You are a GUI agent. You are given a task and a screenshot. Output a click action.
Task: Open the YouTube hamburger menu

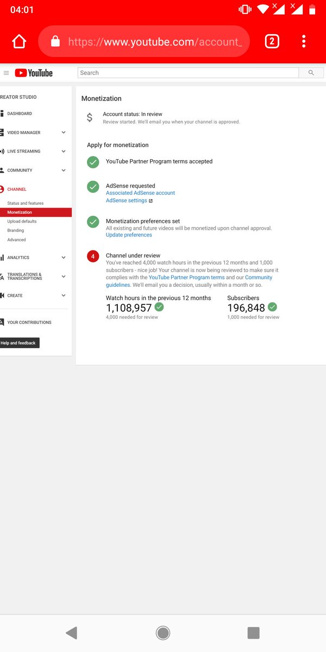coord(6,73)
